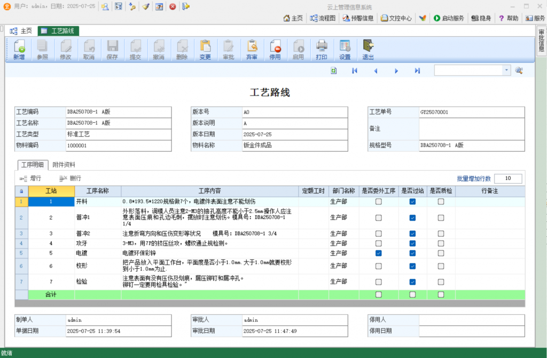Open the 审批信息 side panel
Viewport: 547px width, 358px height.
(x=541, y=41)
